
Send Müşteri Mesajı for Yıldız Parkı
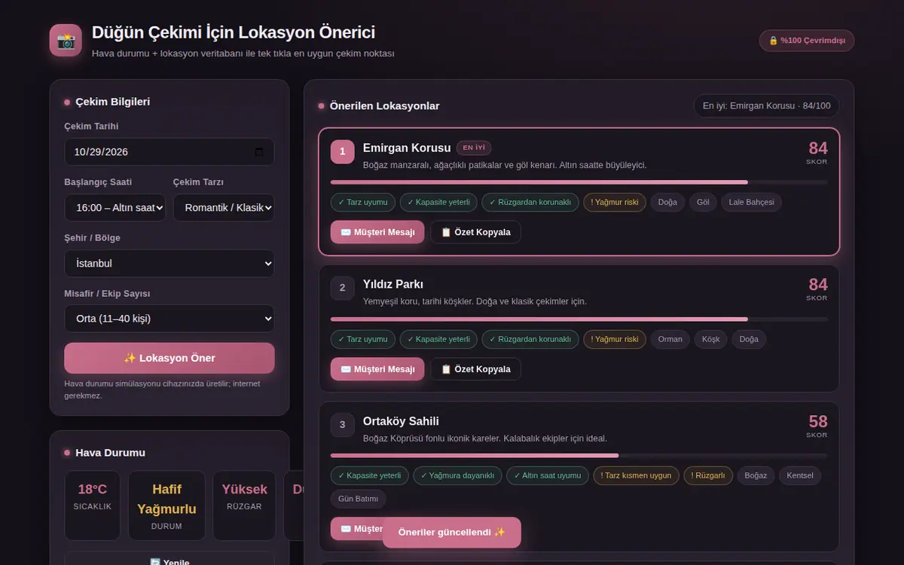pyautogui.click(x=377, y=369)
